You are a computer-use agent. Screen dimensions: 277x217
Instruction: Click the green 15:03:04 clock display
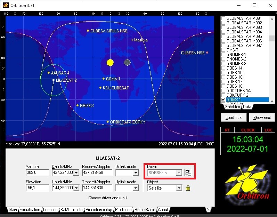(248, 139)
